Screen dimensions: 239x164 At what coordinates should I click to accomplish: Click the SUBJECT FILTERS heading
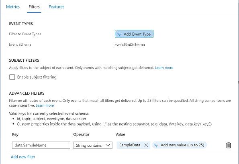24,61
